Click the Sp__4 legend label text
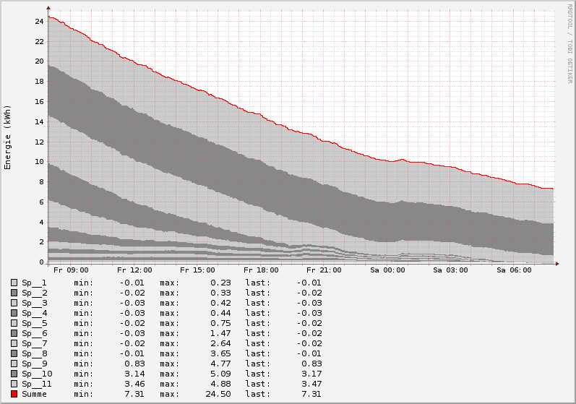 pyautogui.click(x=34, y=313)
